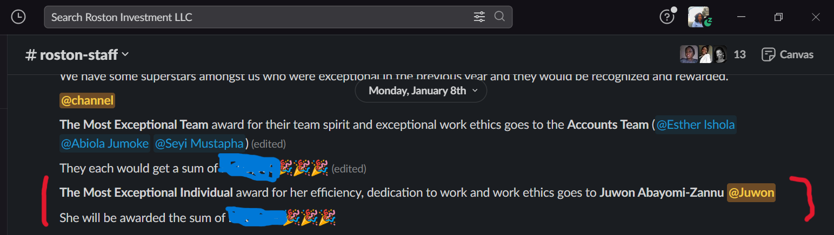Image resolution: width=834 pixels, height=235 pixels.
Task: Close the Slack window
Action: tap(816, 17)
